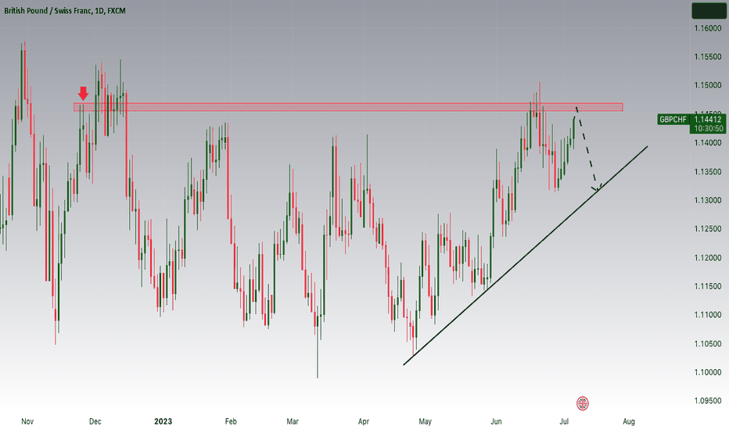Screen dimensions: 729x430
Task: Click the 1.14000 price axis label
Action: pyautogui.click(x=708, y=143)
